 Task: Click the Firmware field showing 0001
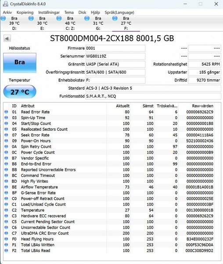pos(115,48)
